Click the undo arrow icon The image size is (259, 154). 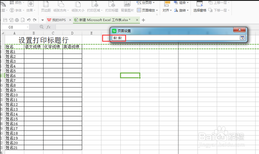coord(29,20)
